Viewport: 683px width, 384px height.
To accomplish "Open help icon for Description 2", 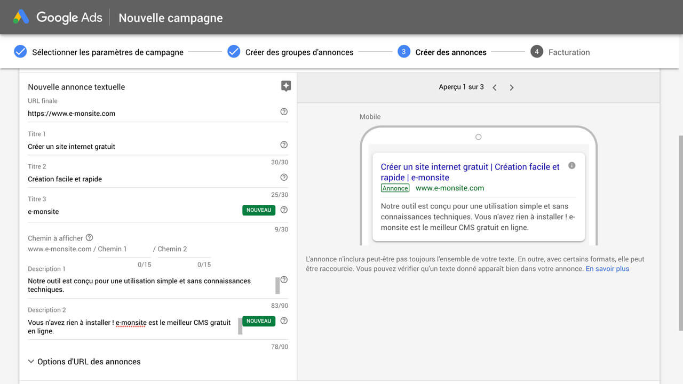I will pos(284,321).
